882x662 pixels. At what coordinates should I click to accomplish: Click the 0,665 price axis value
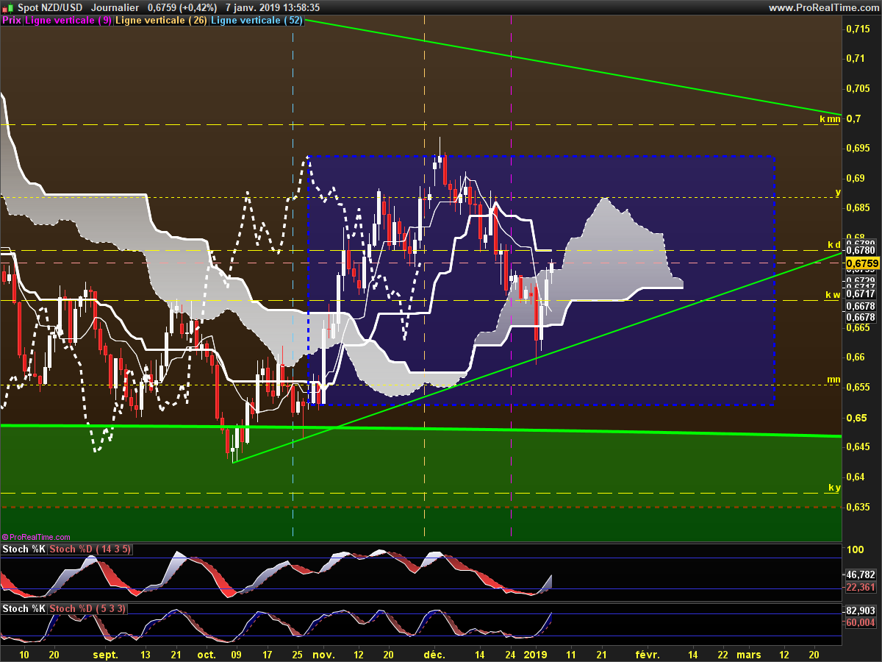pyautogui.click(x=857, y=328)
